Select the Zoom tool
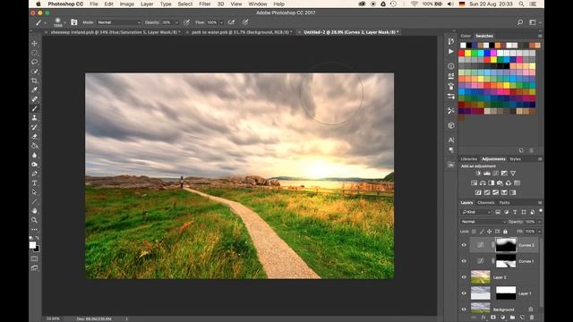Viewport: 573px width, 322px height. pos(34,220)
